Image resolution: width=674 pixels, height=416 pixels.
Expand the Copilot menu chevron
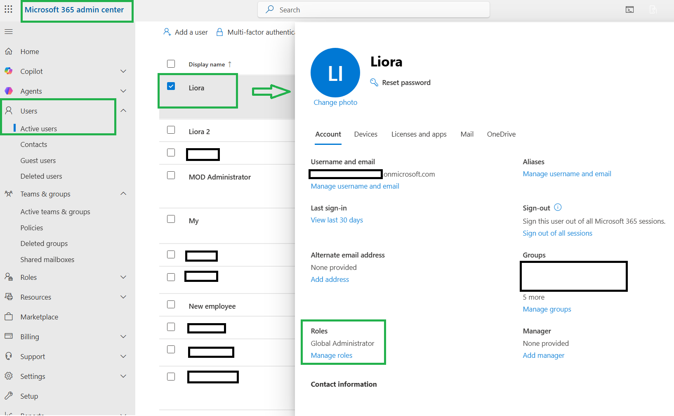123,71
